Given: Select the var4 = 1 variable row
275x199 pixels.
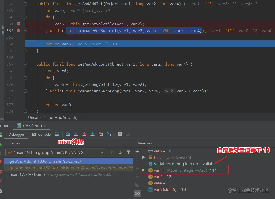Looking at the screenshot, I should click(x=208, y=183).
